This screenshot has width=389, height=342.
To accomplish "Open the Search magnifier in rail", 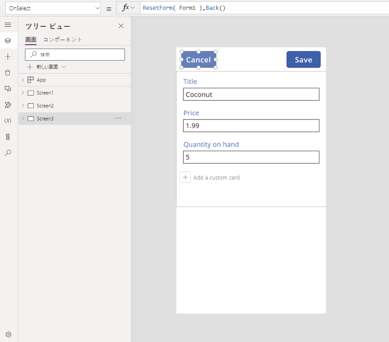I will tap(8, 152).
